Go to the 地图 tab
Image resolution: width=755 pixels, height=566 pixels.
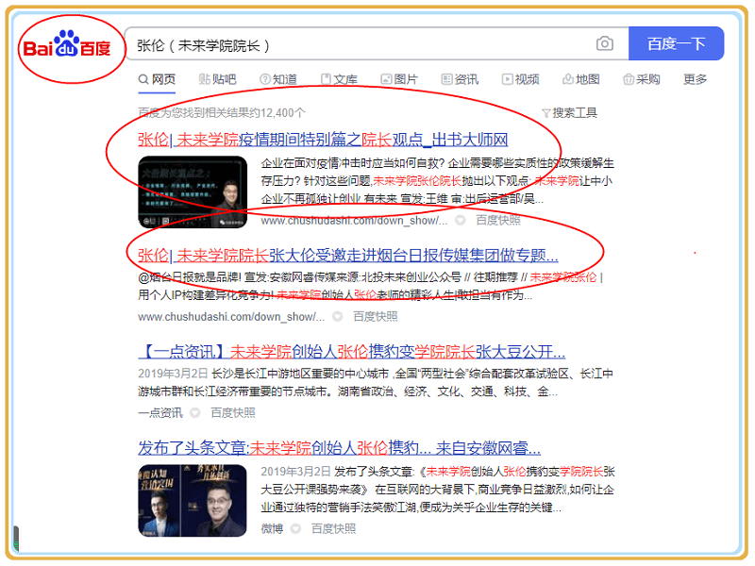pos(580,79)
